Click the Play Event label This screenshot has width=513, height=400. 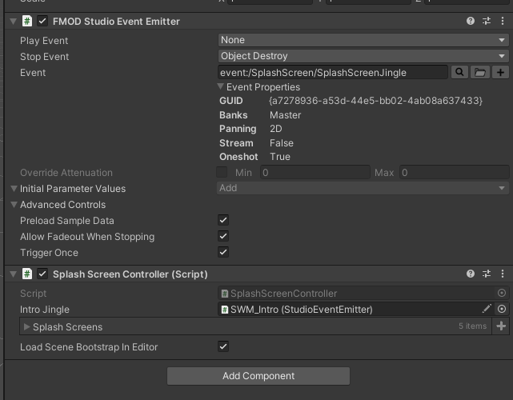click(x=44, y=41)
